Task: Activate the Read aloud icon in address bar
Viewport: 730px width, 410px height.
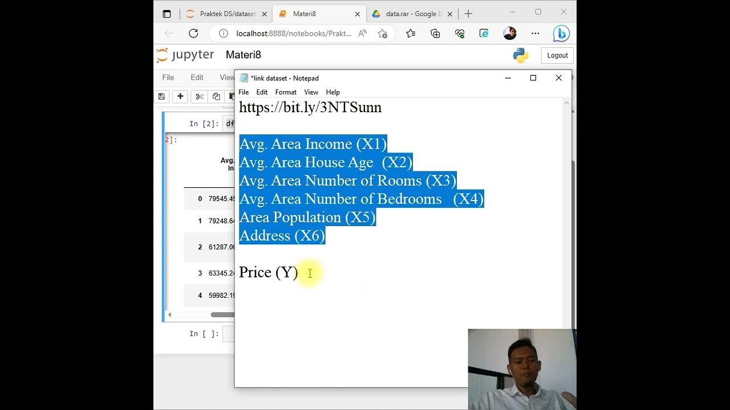Action: point(362,34)
